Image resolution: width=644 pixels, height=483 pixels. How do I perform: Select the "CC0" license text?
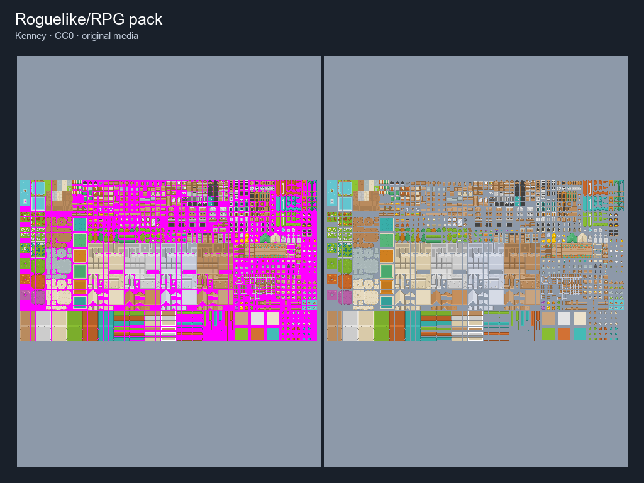64,36
